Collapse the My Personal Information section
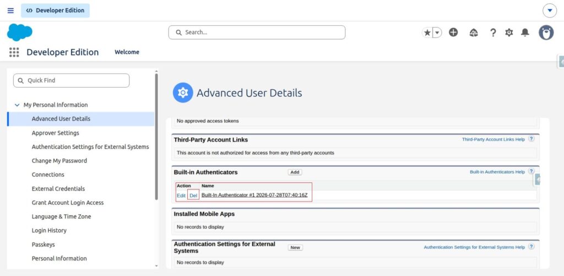This screenshot has height=276, width=564. coord(17,105)
